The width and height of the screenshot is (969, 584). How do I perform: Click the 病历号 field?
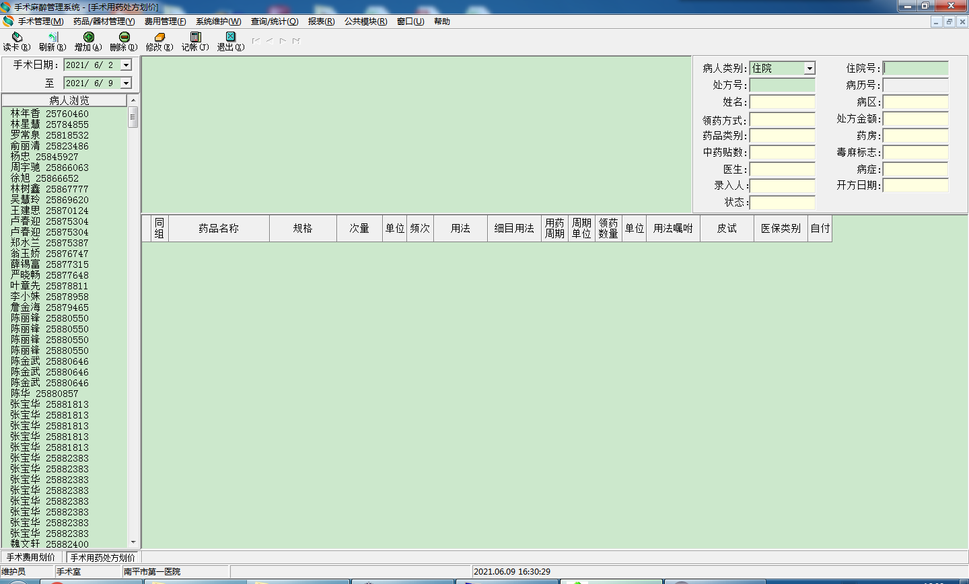(915, 85)
